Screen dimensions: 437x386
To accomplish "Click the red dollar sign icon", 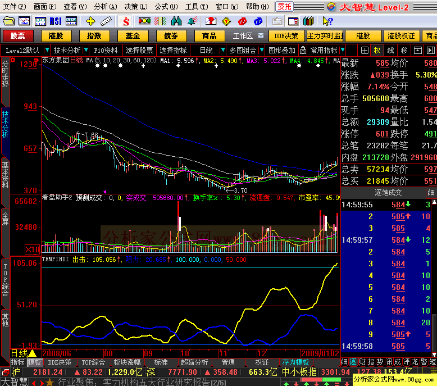I will [126, 21].
